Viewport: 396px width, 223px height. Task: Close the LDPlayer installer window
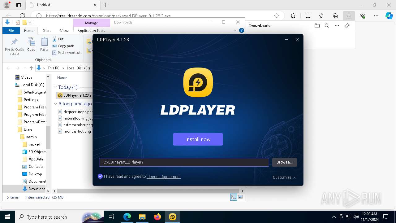click(298, 39)
